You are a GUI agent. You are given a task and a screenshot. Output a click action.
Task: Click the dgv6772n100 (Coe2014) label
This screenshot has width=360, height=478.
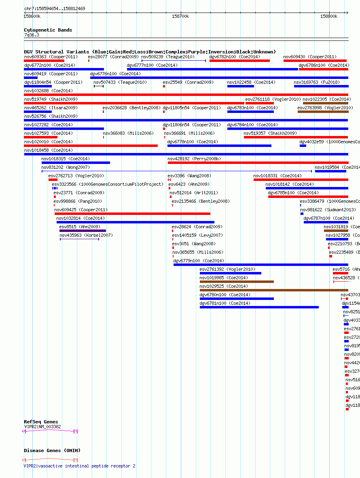click(x=50, y=65)
